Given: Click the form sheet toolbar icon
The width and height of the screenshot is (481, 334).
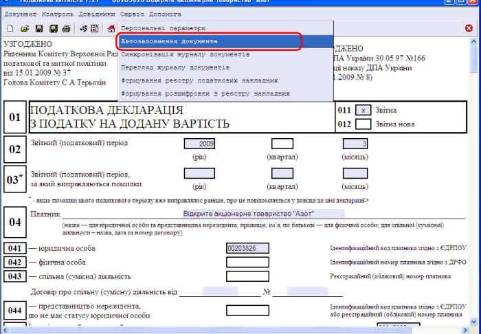Looking at the screenshot, I should click(95, 29).
